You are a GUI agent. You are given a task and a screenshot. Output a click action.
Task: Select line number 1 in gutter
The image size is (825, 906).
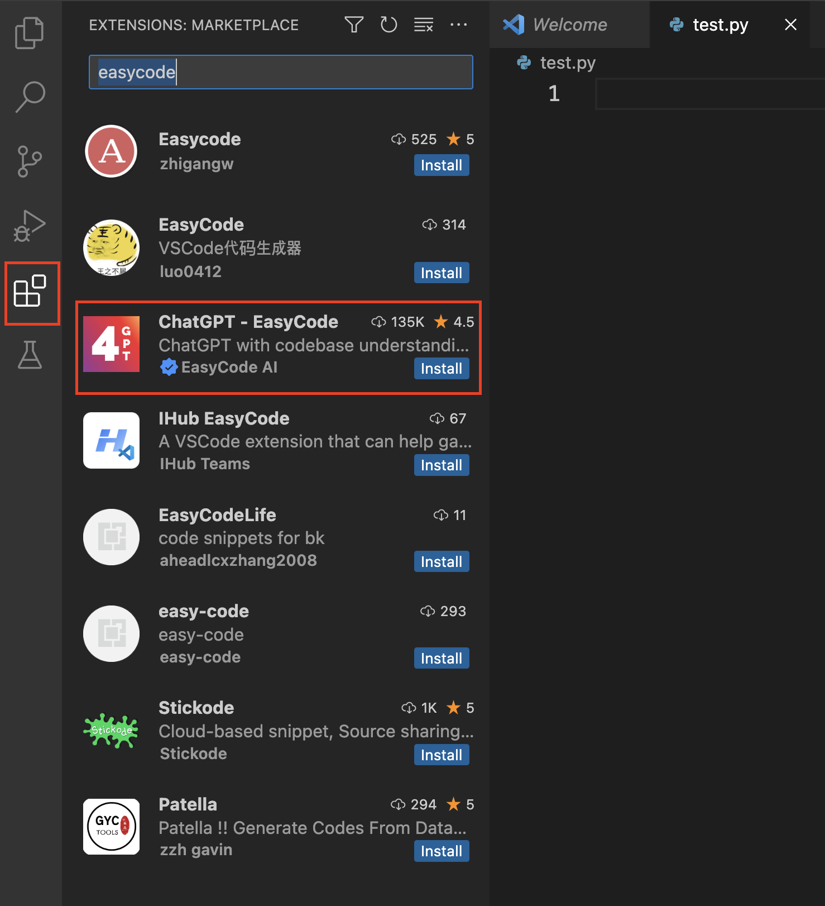coord(554,94)
